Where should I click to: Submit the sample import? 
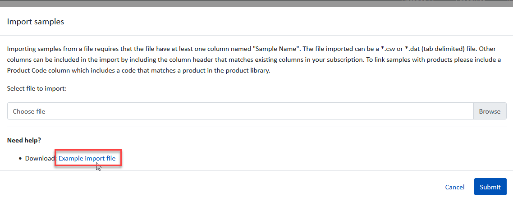pyautogui.click(x=490, y=187)
